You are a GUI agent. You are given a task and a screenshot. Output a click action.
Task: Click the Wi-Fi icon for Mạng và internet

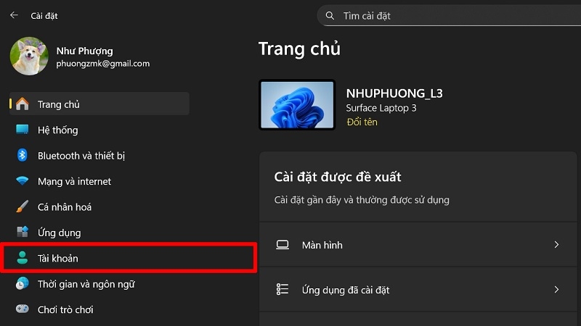point(23,180)
